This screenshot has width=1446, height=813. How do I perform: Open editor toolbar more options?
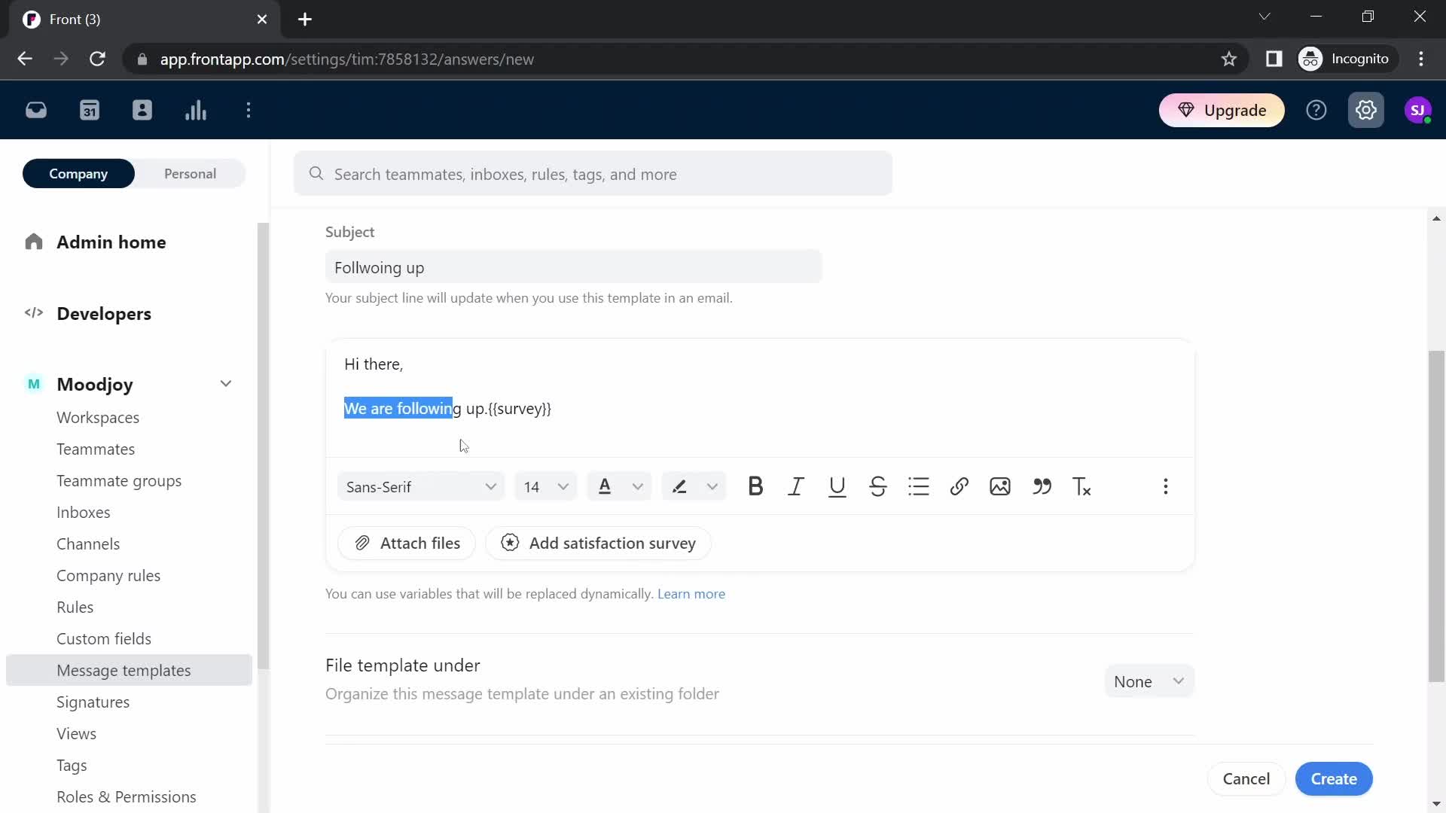(x=1166, y=487)
